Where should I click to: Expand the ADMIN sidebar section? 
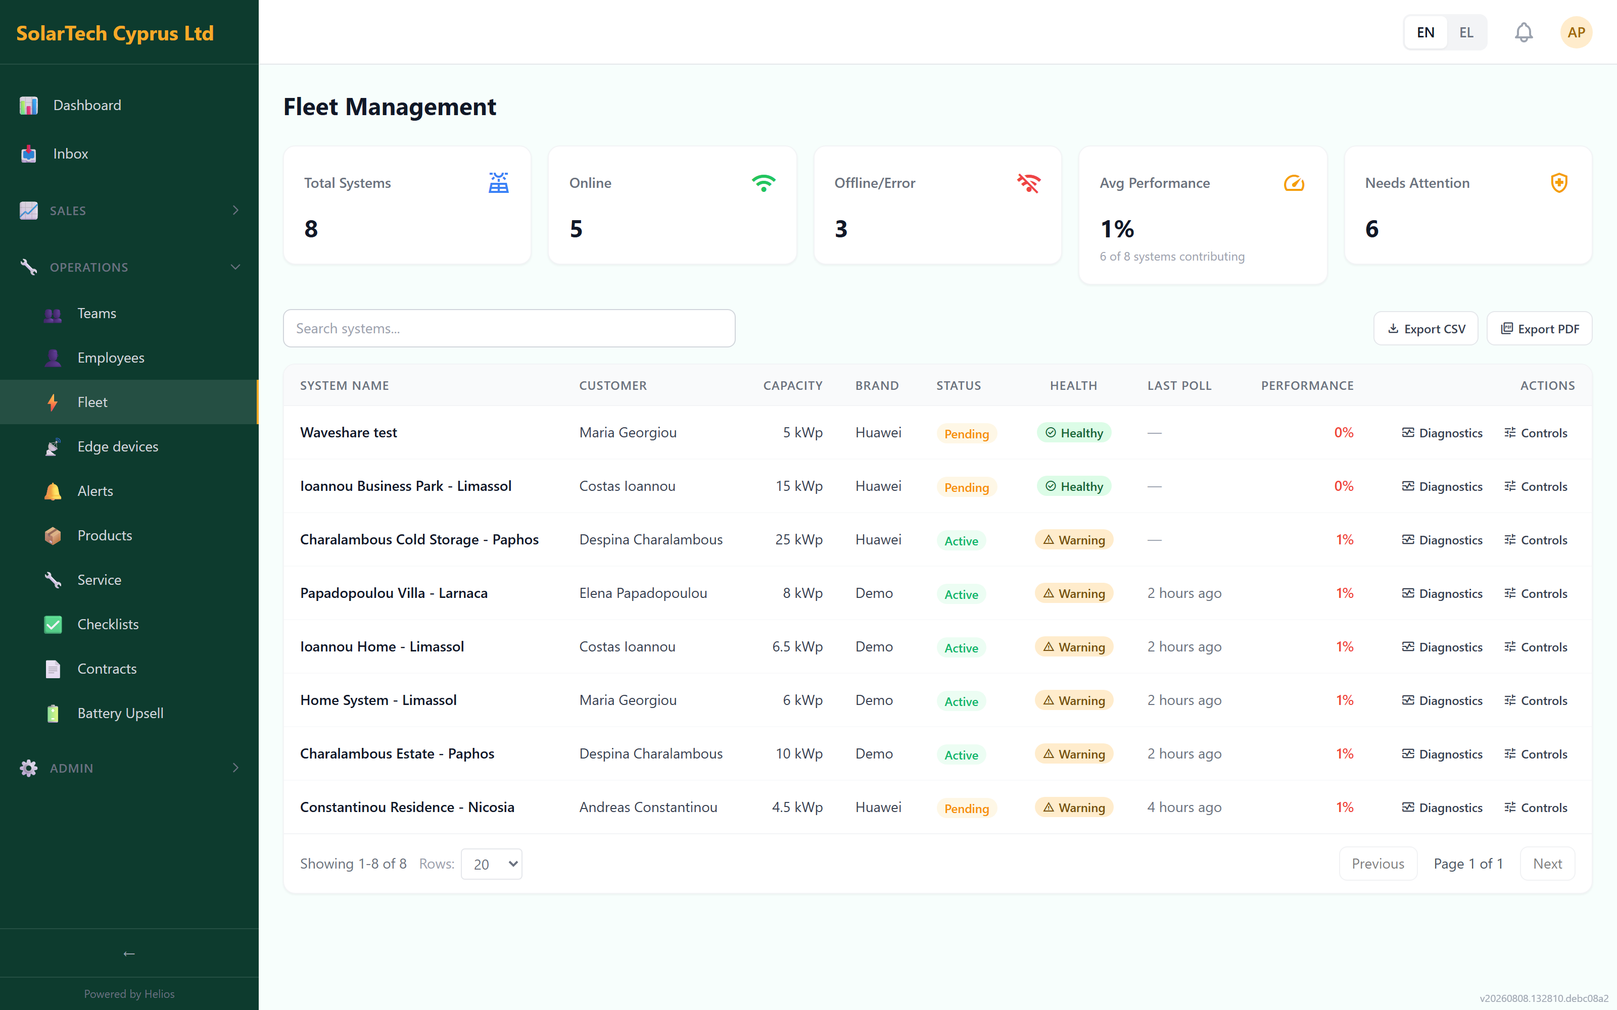click(129, 768)
